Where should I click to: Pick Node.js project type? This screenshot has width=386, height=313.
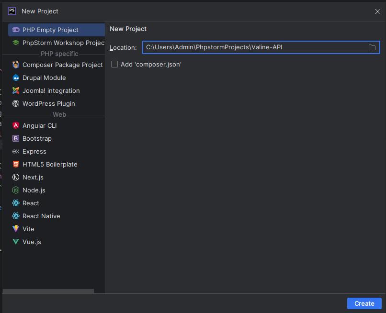(x=57, y=190)
